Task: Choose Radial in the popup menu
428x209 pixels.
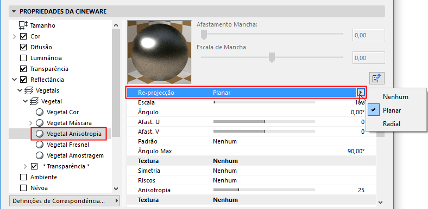Action: point(395,124)
